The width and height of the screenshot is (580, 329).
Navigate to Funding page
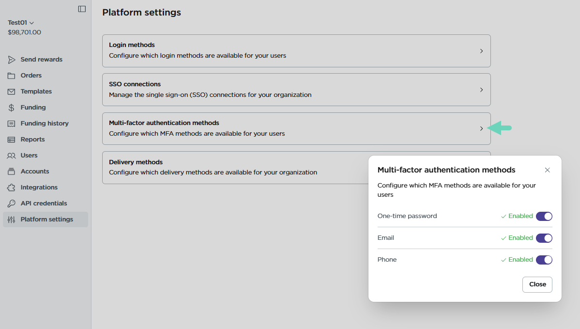tap(46, 107)
